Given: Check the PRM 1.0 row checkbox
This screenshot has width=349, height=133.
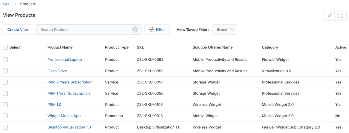Looking at the screenshot, I should (5, 105).
